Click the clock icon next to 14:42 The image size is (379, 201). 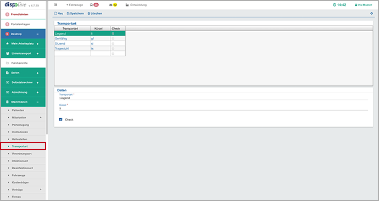pyautogui.click(x=335, y=5)
